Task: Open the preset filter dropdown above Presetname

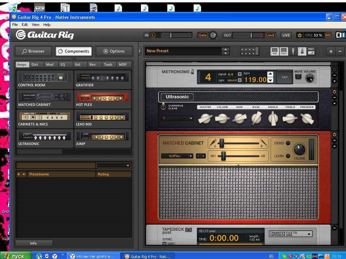Action: [114, 165]
